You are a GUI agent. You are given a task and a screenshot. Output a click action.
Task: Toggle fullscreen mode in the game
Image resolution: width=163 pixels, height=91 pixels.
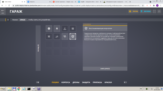154,11
